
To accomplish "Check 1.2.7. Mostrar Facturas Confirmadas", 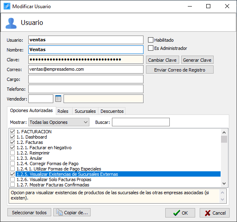I will (x=13, y=185).
